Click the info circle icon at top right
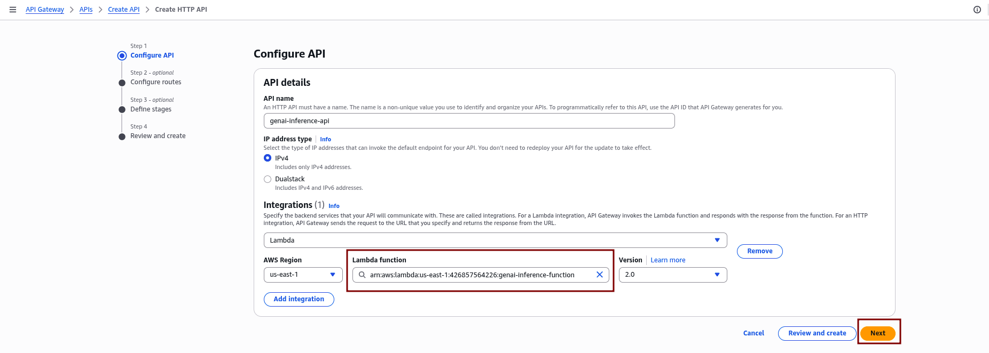This screenshot has width=989, height=353. point(977,10)
